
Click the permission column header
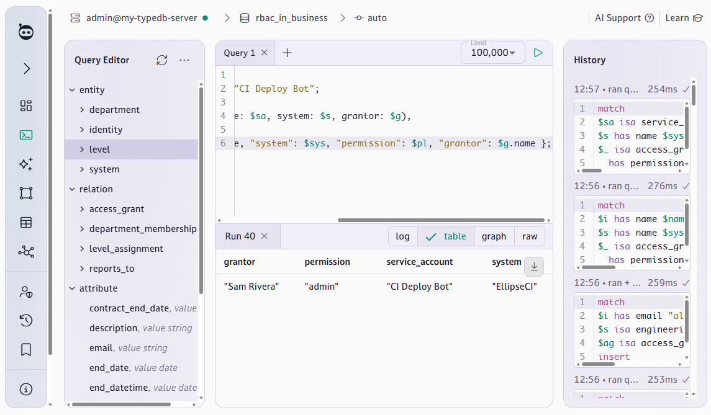click(x=327, y=262)
